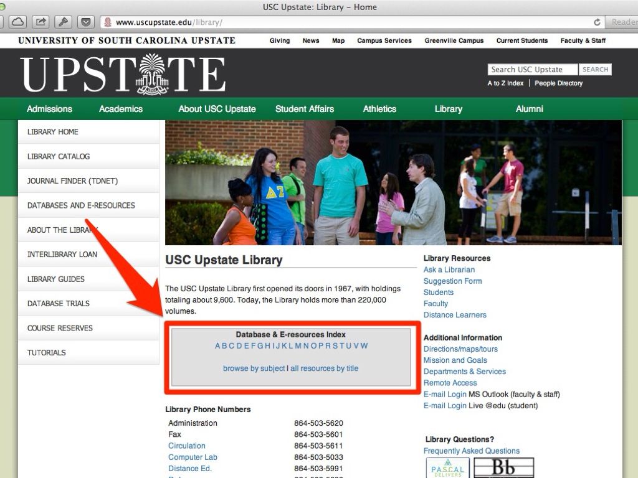Click the Pocket extension toolbar icon
The image size is (638, 478).
pos(85,22)
